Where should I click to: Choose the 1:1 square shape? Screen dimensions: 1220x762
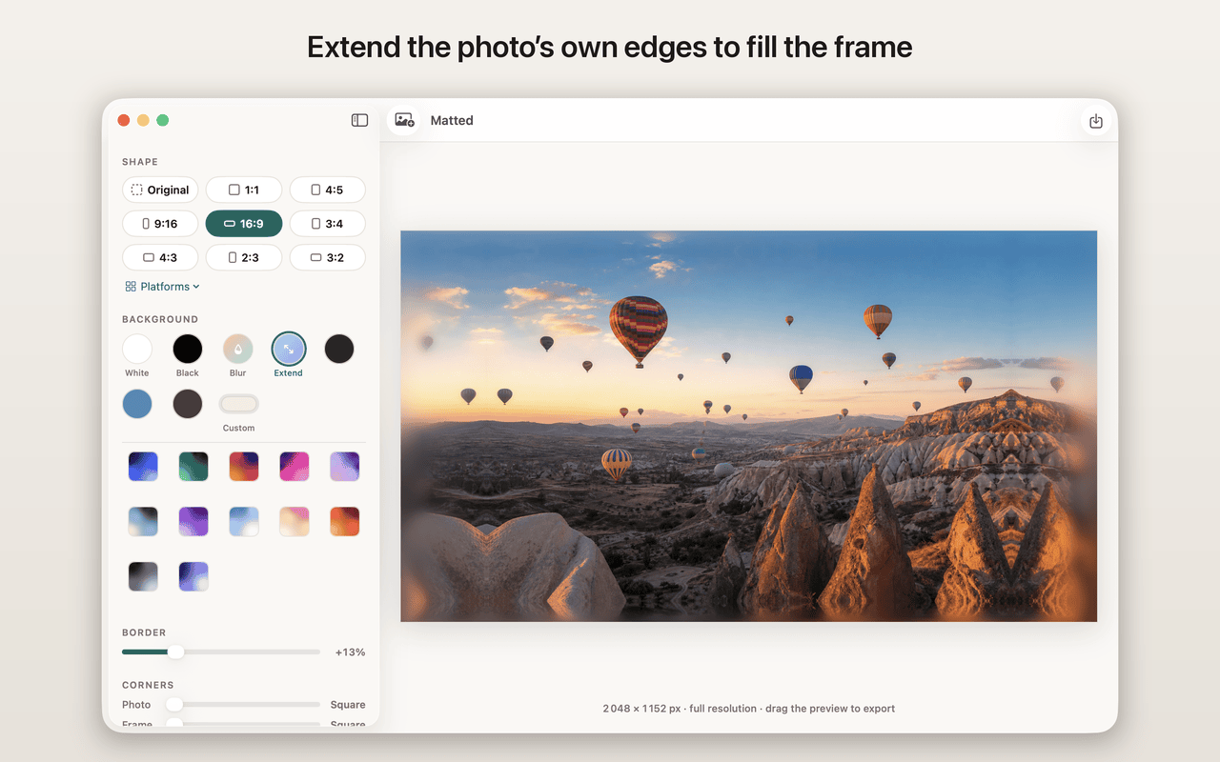point(244,190)
